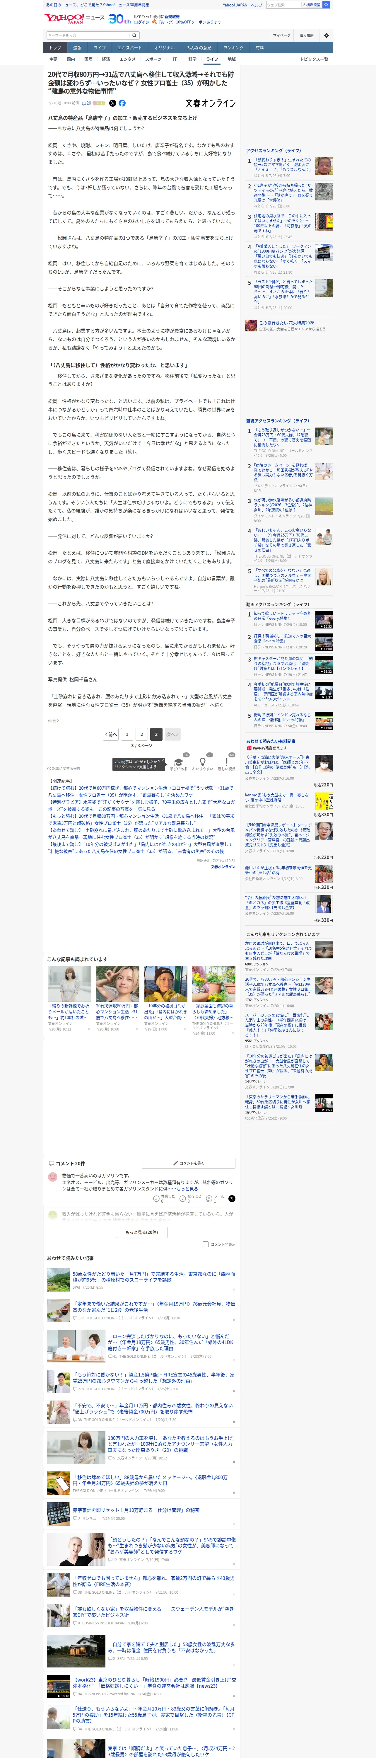Select the 経済 category
The height and width of the screenshot is (1758, 376).
tap(106, 59)
